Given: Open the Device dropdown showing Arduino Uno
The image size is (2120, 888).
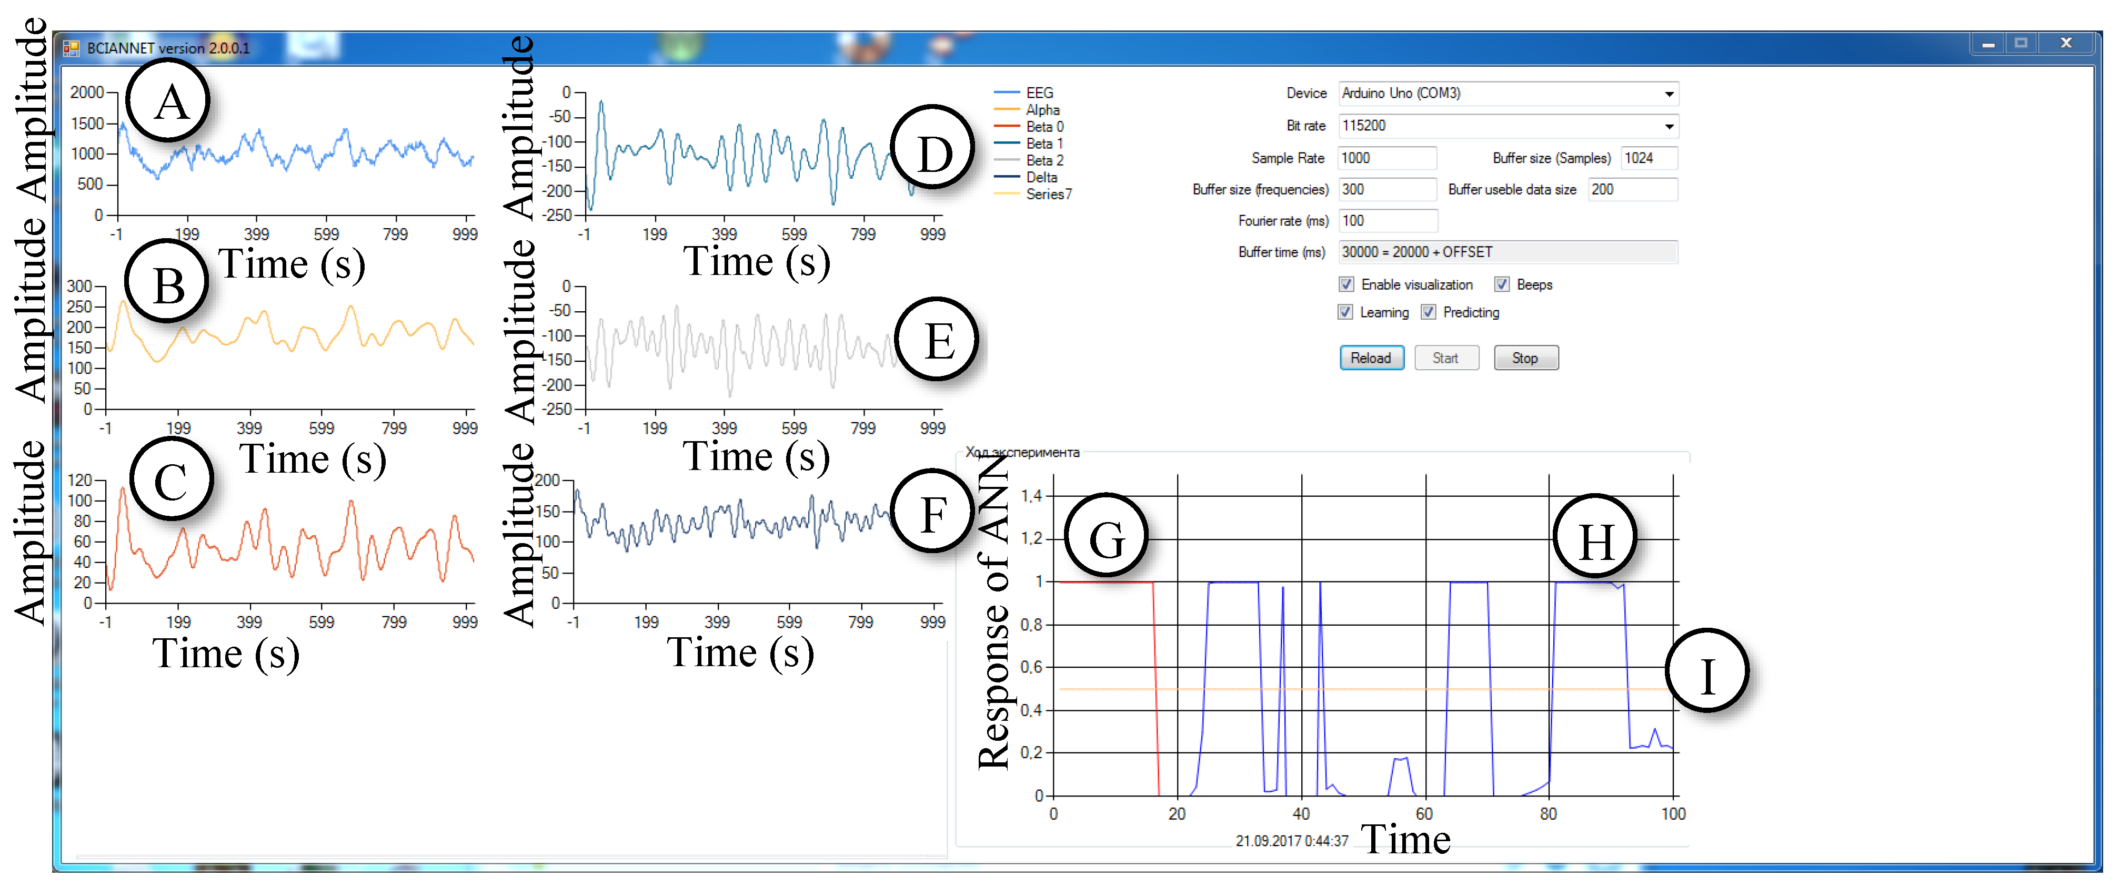Looking at the screenshot, I should (x=1668, y=94).
